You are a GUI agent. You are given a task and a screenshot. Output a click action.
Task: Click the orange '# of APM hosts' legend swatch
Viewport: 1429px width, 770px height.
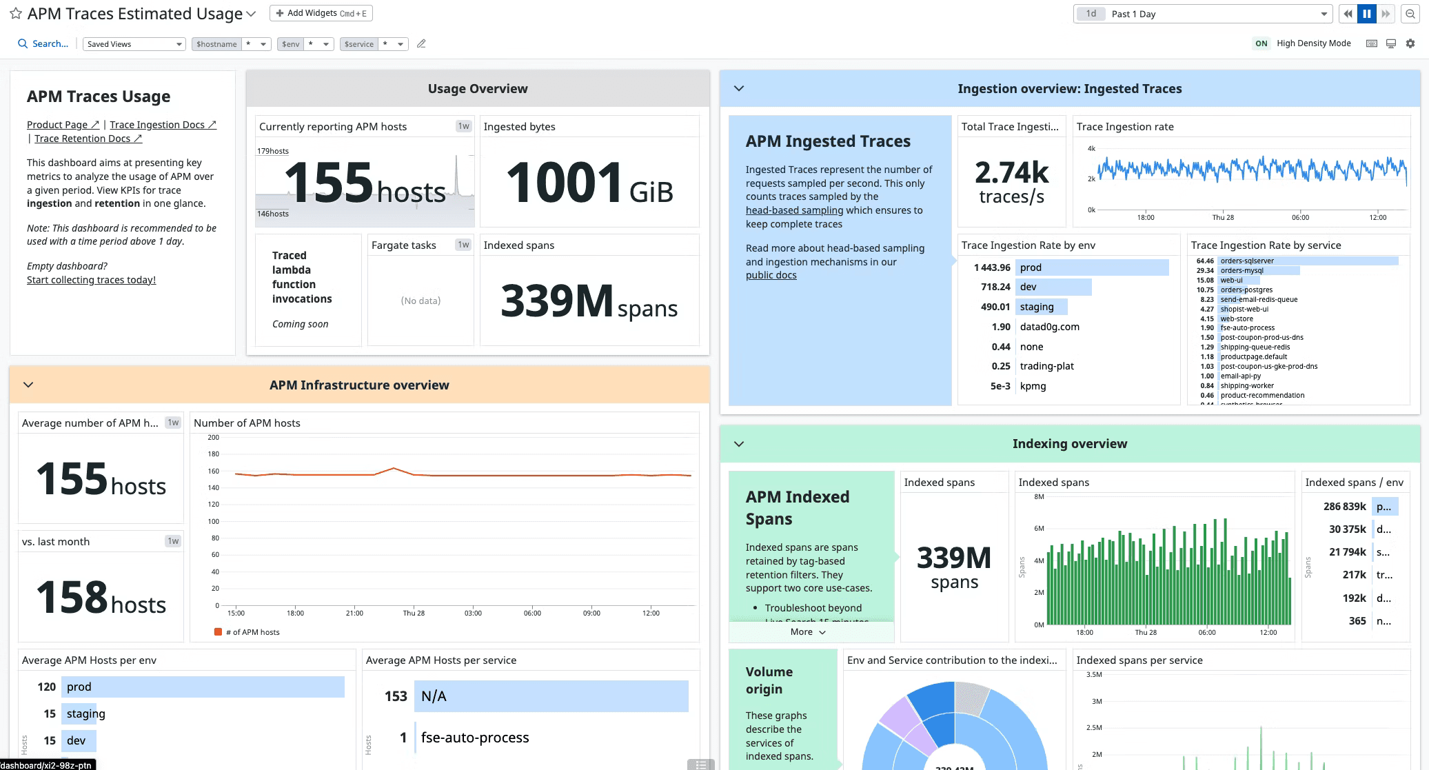(219, 632)
